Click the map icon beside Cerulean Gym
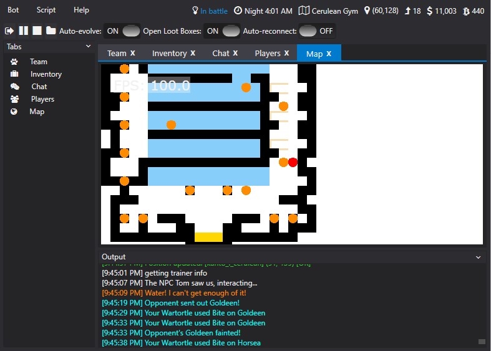 [x=304, y=11]
